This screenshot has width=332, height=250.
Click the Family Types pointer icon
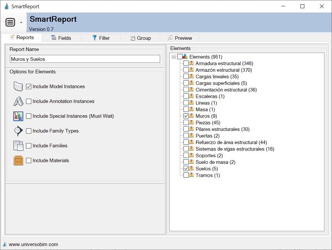tap(18, 131)
